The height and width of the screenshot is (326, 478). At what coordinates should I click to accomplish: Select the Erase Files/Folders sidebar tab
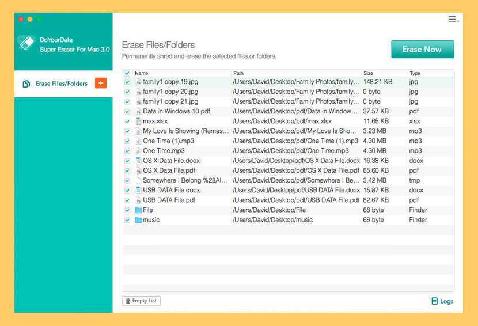(x=61, y=84)
